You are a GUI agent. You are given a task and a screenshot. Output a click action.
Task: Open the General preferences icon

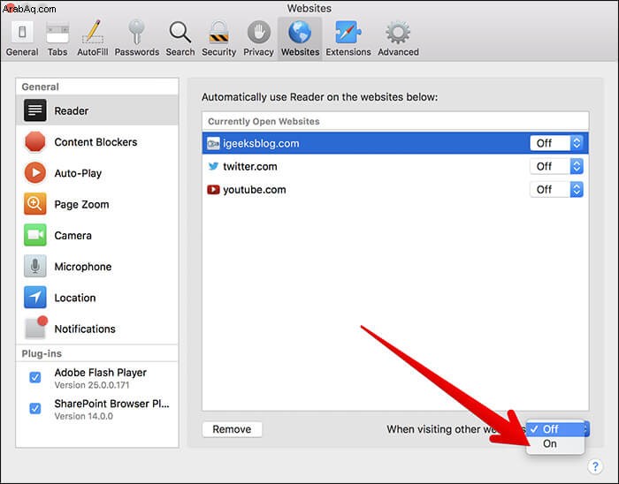pos(22,33)
